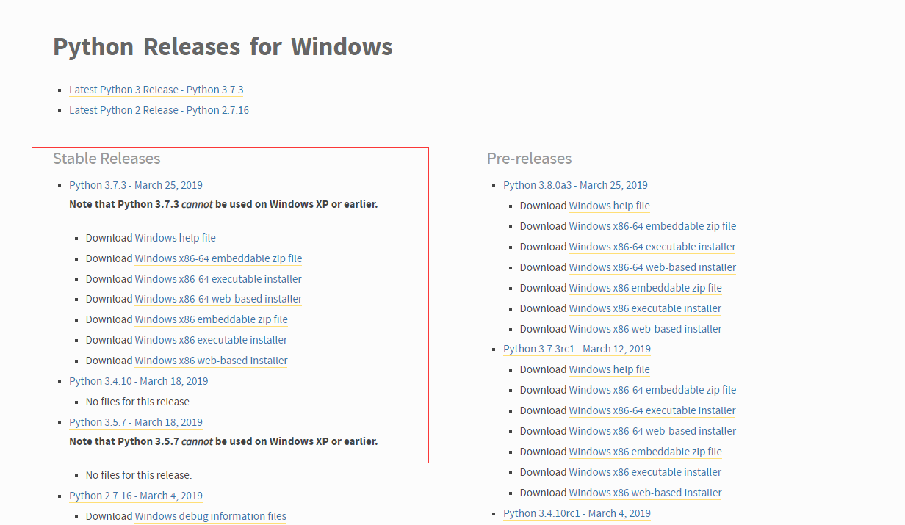Download Windows help file under Python 3.8.0a3
Viewport: 905px width, 525px height.
610,206
